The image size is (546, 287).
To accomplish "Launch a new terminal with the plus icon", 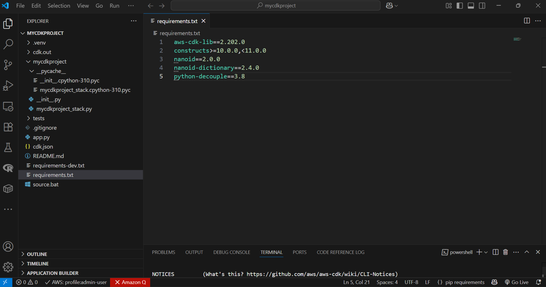I will click(x=480, y=252).
